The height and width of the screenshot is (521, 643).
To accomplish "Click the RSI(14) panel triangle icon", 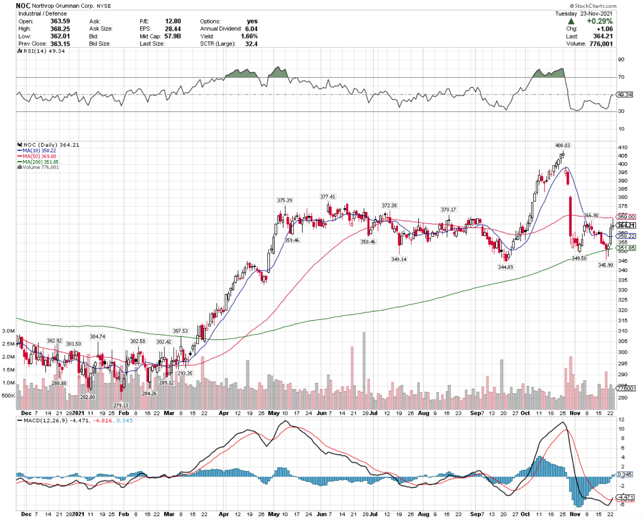I will [x=20, y=51].
